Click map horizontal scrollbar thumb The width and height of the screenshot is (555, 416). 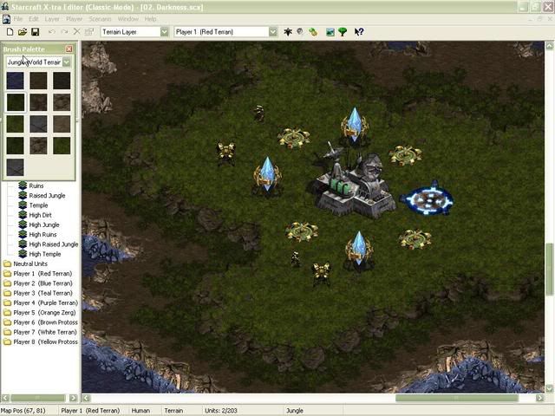[457, 398]
